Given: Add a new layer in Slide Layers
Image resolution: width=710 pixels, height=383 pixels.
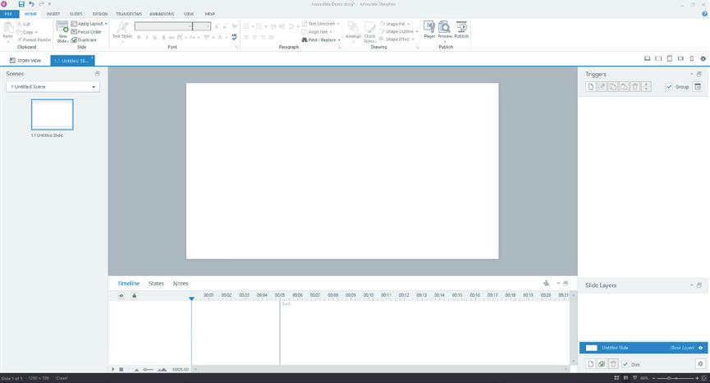Looking at the screenshot, I should pyautogui.click(x=590, y=363).
